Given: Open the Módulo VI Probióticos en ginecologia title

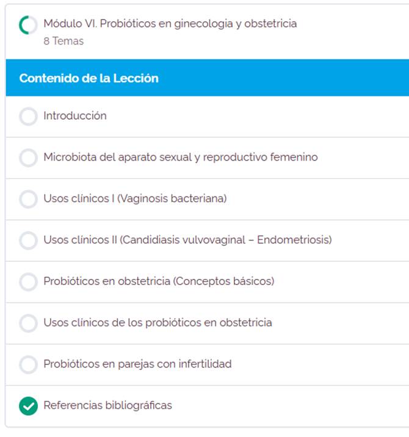Looking at the screenshot, I should point(170,24).
